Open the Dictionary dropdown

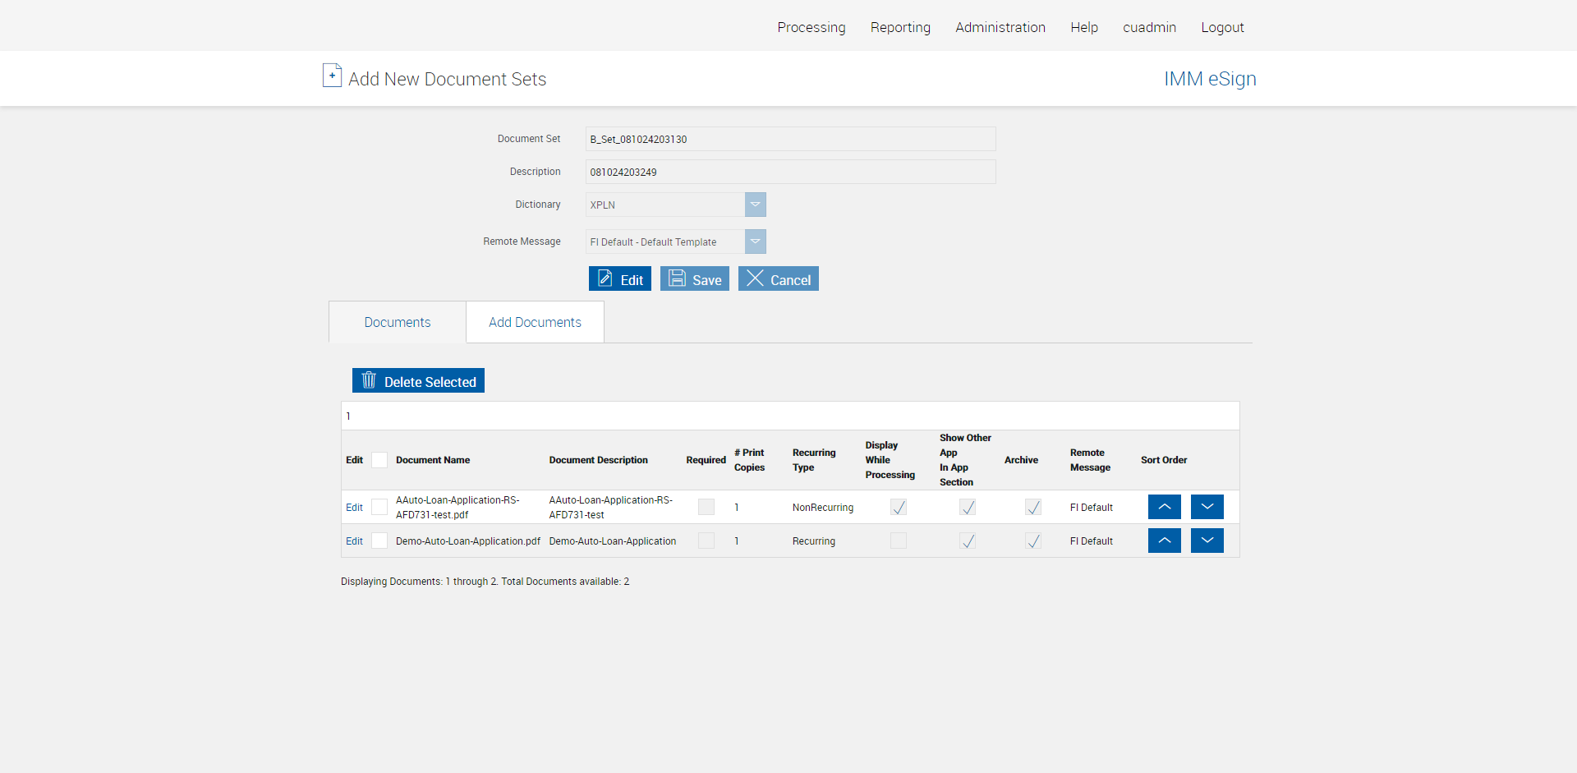[755, 205]
